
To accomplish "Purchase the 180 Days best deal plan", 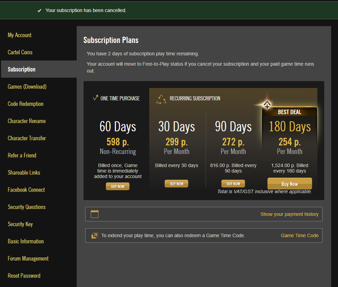I will coord(289,184).
